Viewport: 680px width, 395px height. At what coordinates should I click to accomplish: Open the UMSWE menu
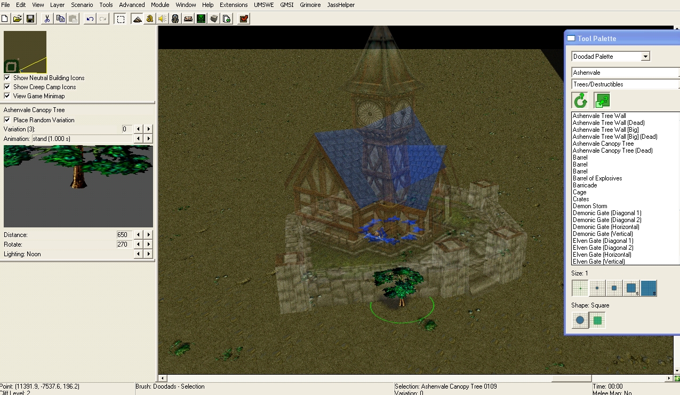(264, 5)
